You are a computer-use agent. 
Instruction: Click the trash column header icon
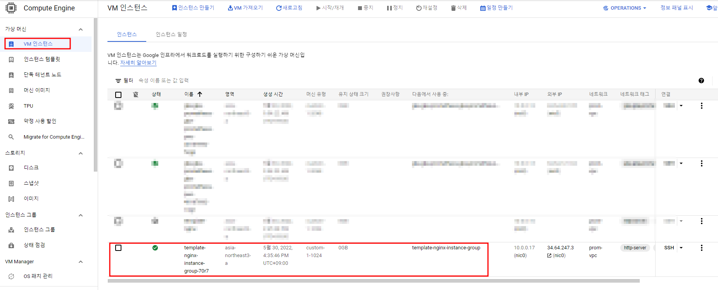(x=136, y=94)
